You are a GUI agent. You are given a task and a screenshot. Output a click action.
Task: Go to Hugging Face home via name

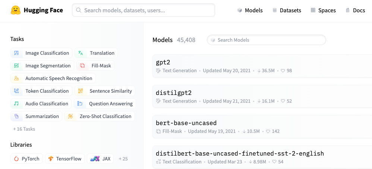[x=43, y=10]
